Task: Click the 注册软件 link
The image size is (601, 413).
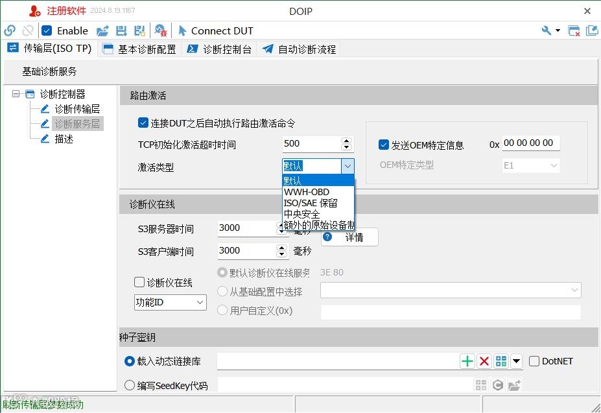Action: tap(66, 11)
